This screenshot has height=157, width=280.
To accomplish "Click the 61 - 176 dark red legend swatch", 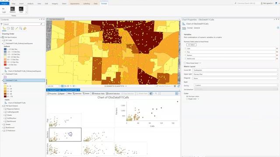I will point(5,96).
